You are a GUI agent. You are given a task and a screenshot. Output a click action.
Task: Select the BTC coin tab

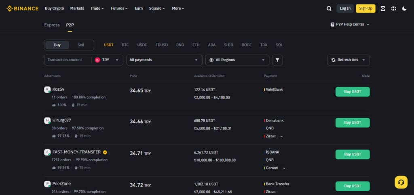click(125, 45)
